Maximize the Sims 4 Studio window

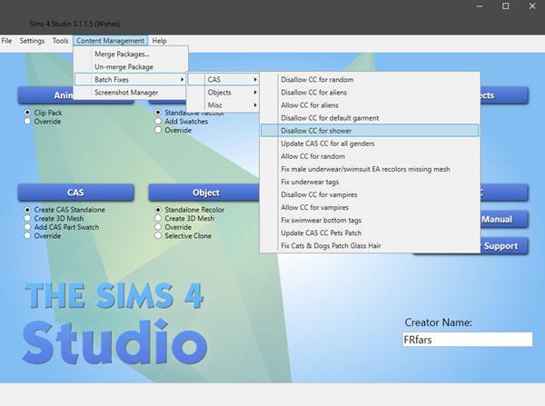click(x=506, y=6)
